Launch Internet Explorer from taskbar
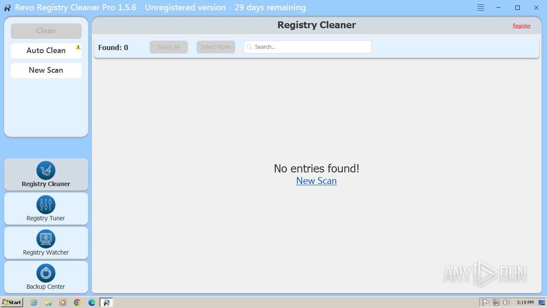The image size is (547, 308). point(34,302)
